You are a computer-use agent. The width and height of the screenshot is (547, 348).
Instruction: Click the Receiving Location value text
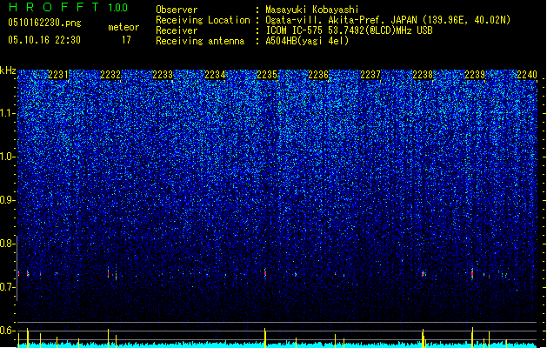point(388,20)
